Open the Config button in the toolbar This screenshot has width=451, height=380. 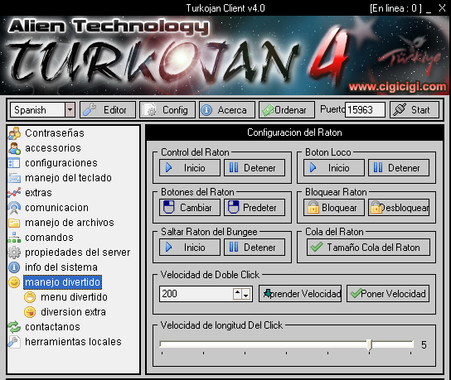click(x=167, y=110)
